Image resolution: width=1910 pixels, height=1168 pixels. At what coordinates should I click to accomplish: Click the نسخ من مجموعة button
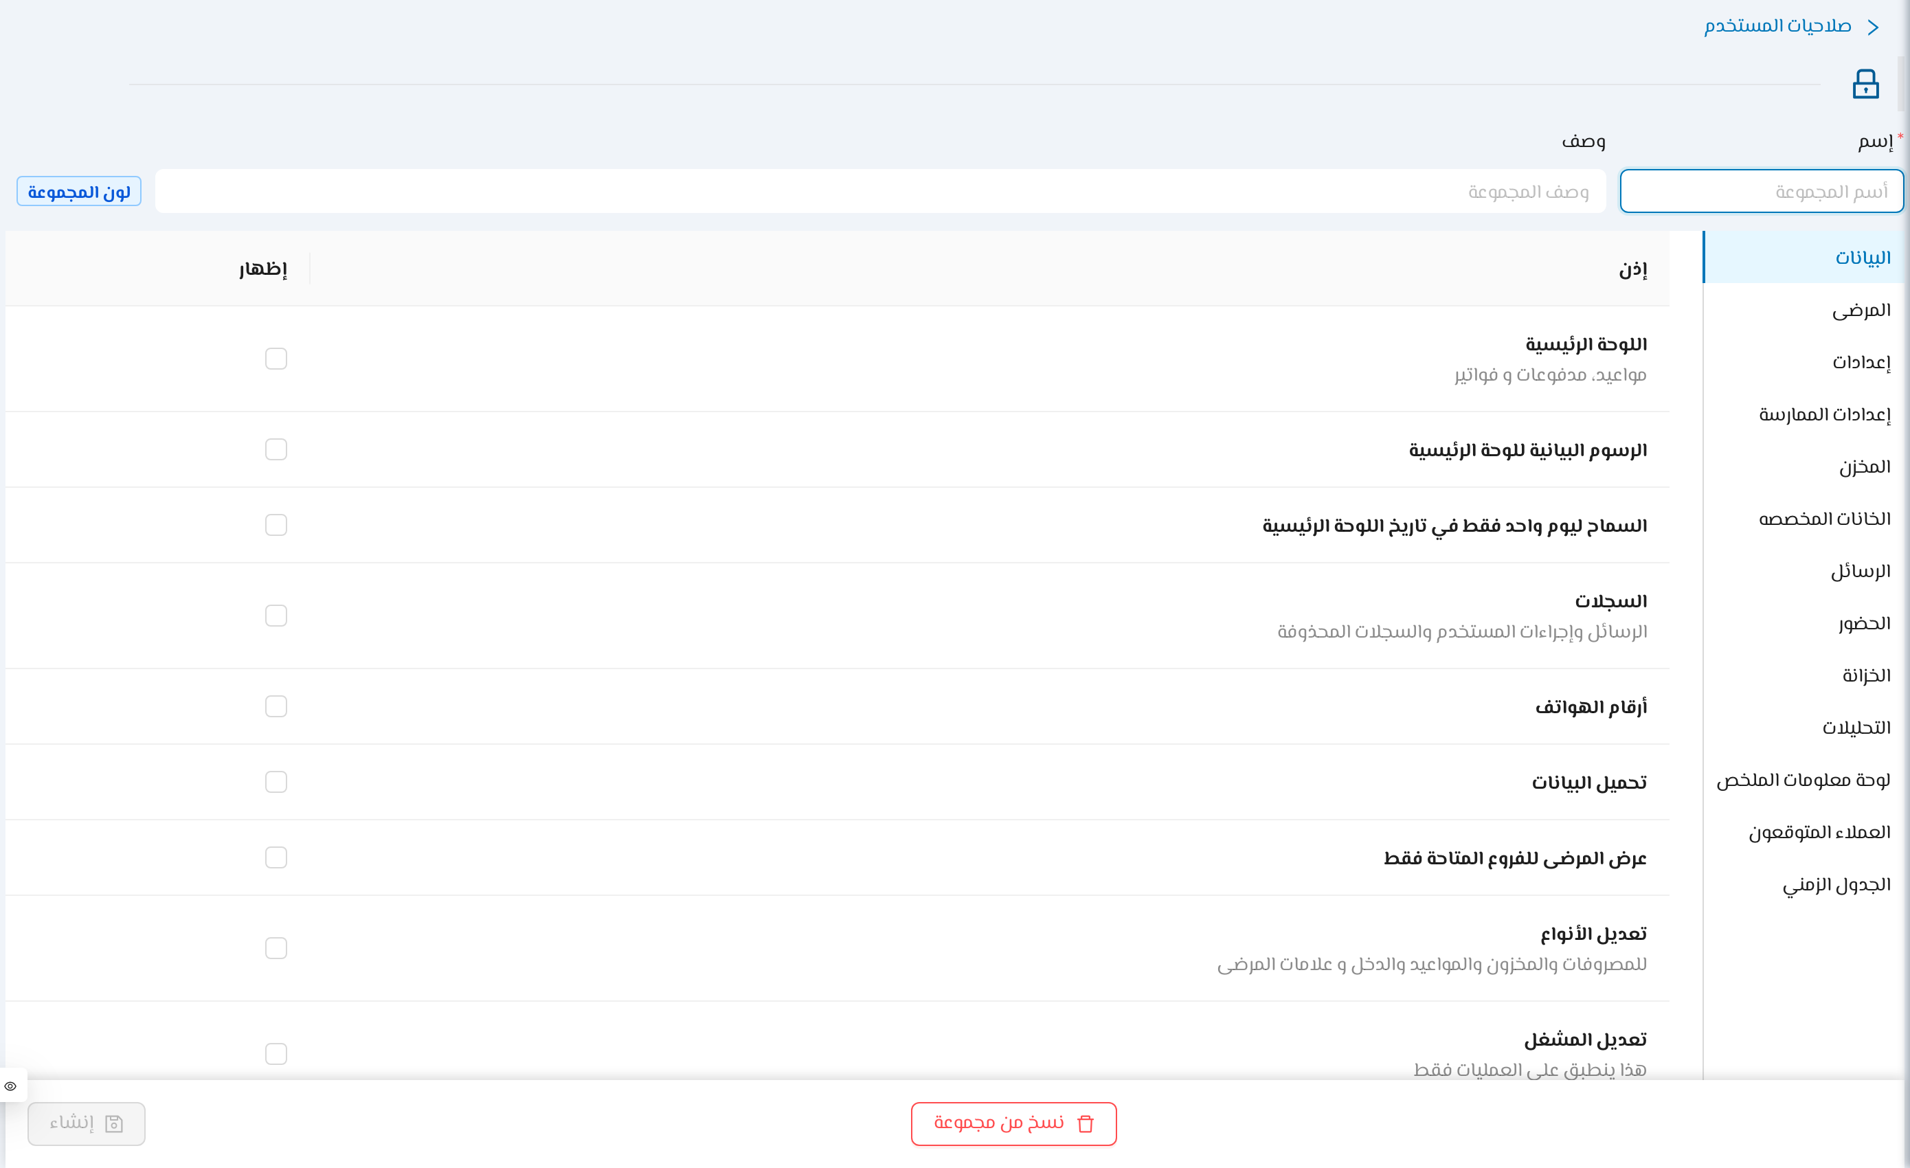(x=1013, y=1123)
